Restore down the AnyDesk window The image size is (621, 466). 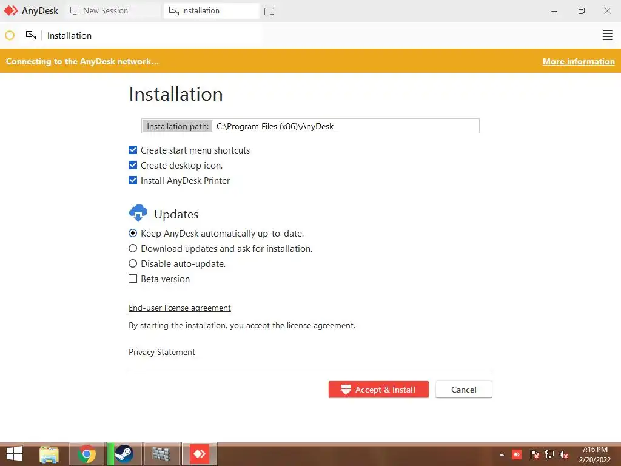coord(581,11)
